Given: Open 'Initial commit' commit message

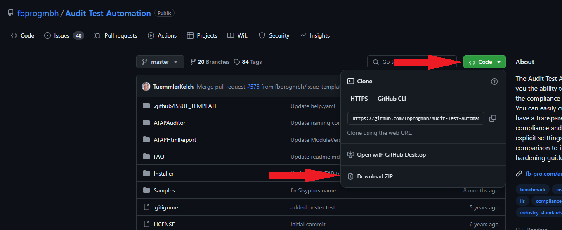Looking at the screenshot, I should coord(308,224).
